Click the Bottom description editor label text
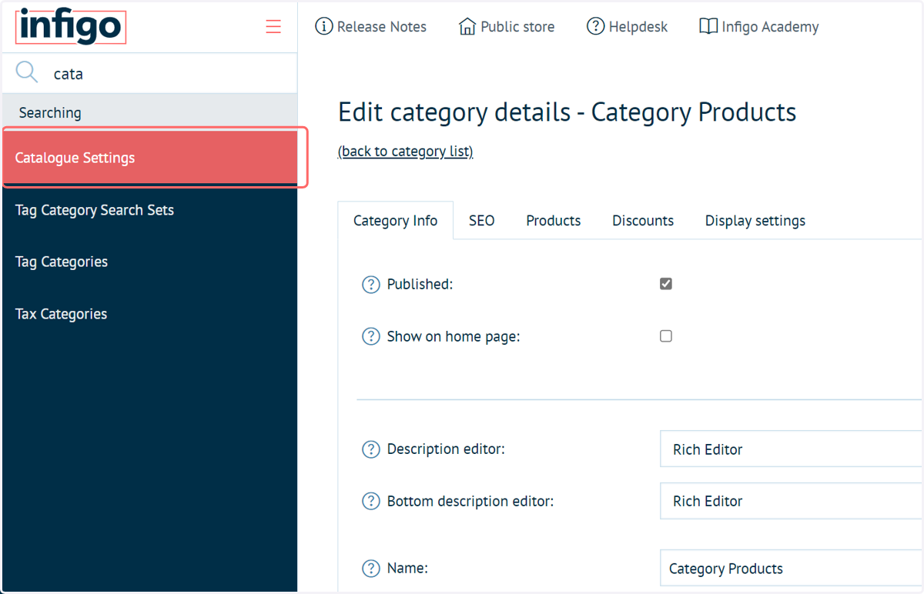This screenshot has width=924, height=594. coord(470,502)
